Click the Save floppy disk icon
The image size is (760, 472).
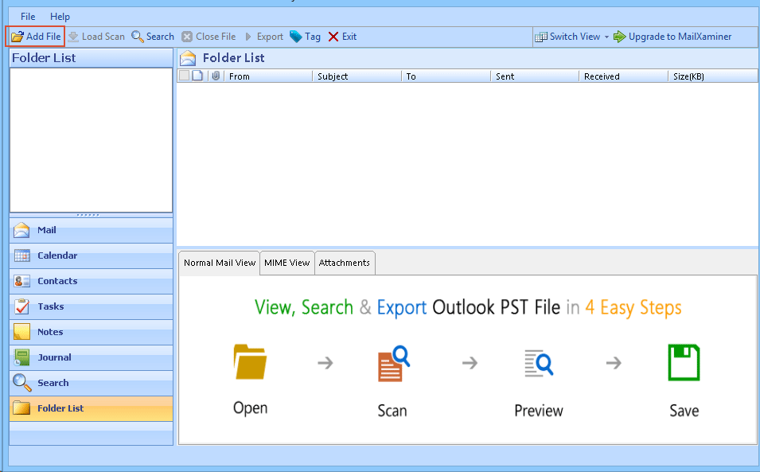tap(684, 362)
